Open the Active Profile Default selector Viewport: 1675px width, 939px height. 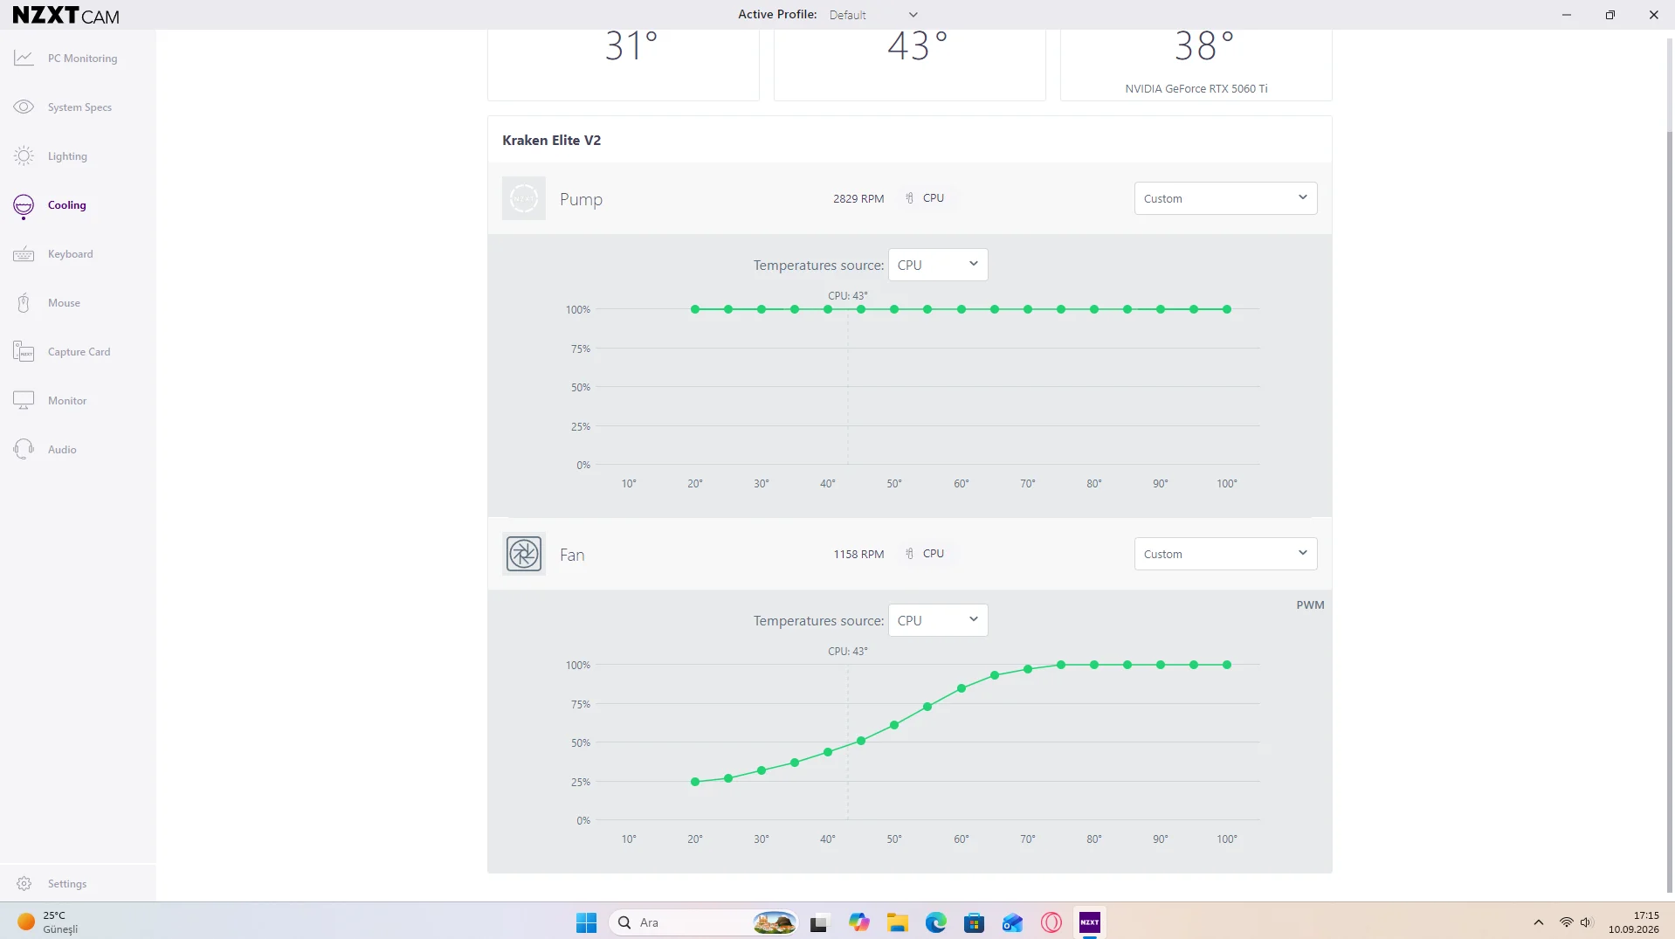click(x=873, y=15)
